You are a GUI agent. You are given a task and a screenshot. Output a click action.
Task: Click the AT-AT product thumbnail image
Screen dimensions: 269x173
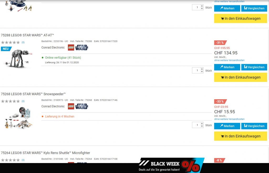point(18,58)
